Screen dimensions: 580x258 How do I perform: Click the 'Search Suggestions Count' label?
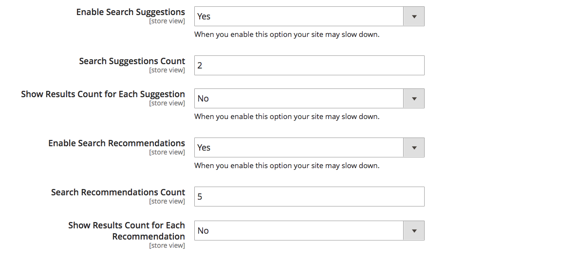(132, 61)
